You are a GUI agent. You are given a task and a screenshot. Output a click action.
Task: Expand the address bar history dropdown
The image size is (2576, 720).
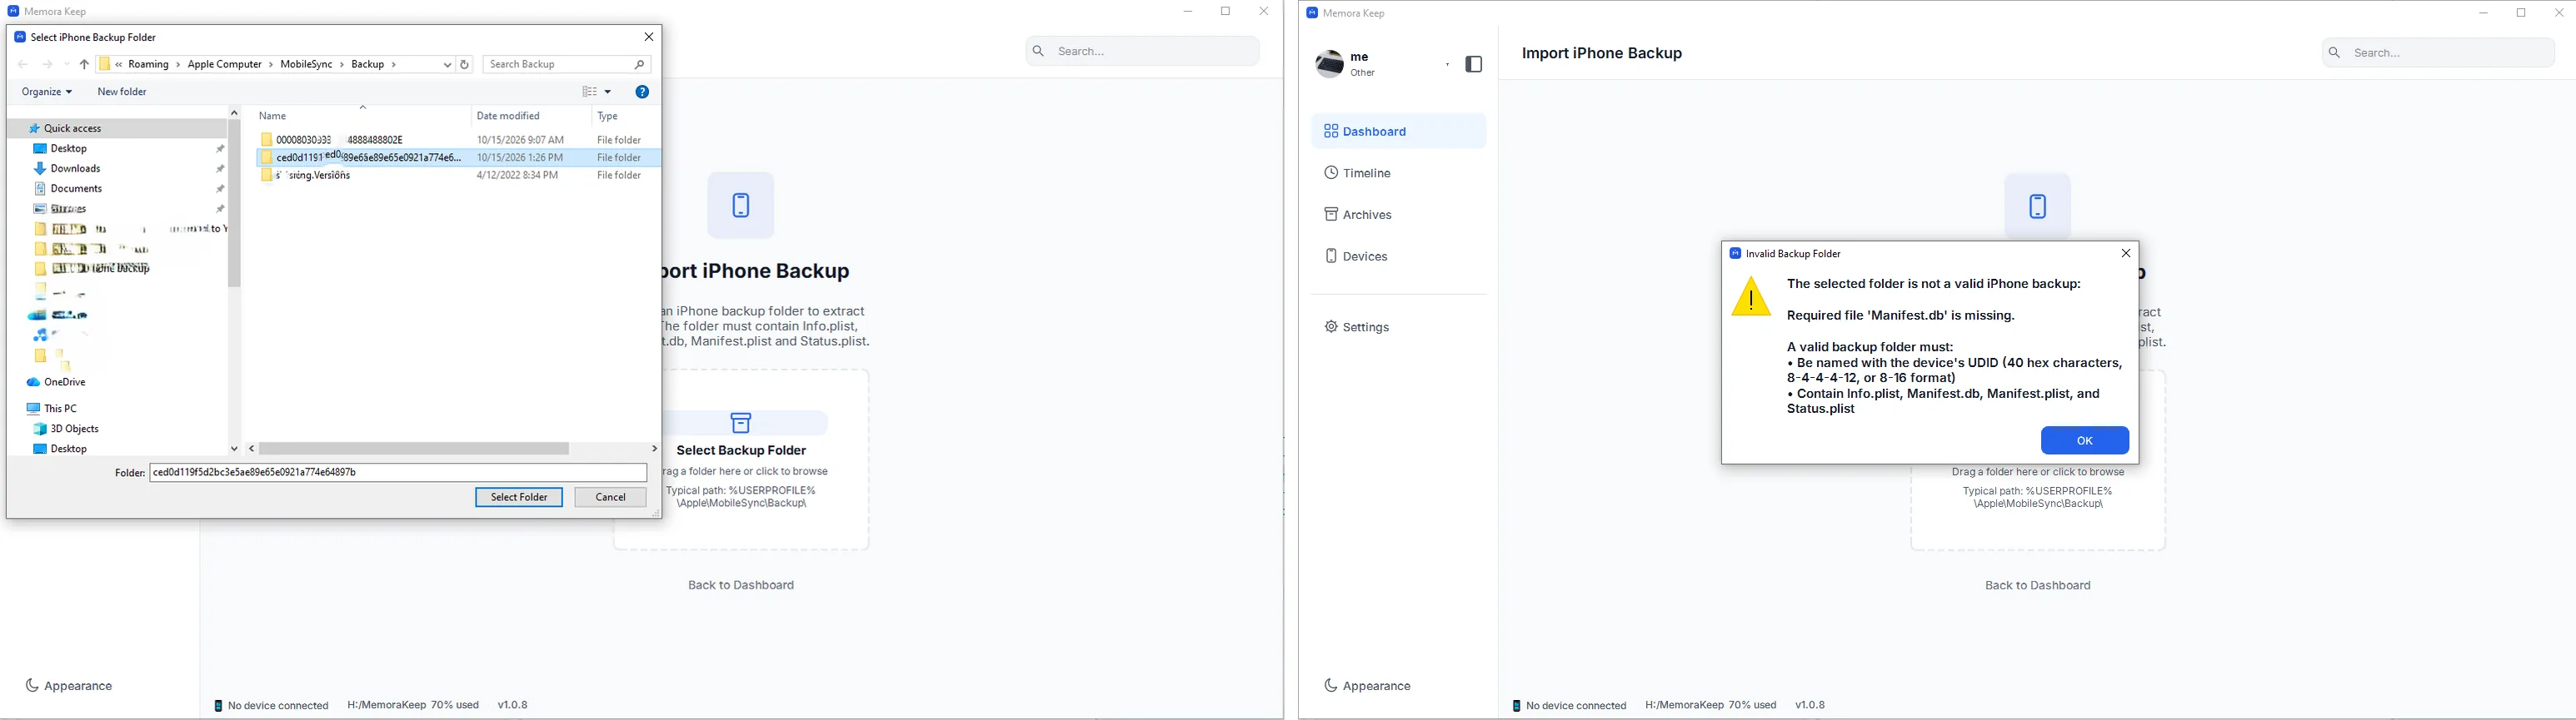tap(447, 65)
